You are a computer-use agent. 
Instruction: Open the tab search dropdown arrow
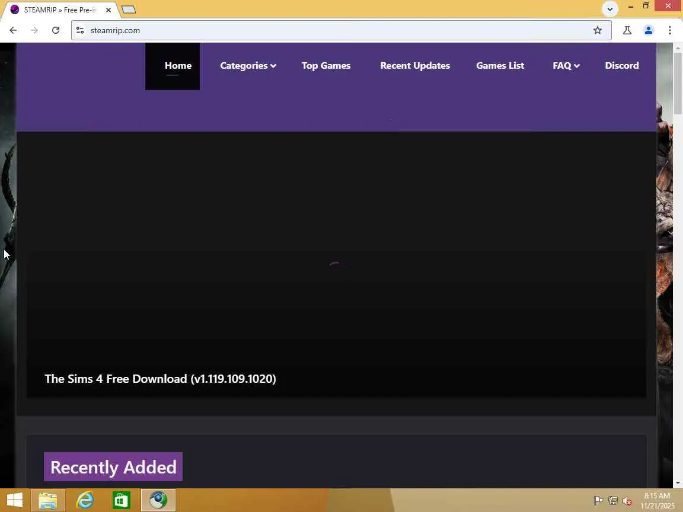click(610, 9)
